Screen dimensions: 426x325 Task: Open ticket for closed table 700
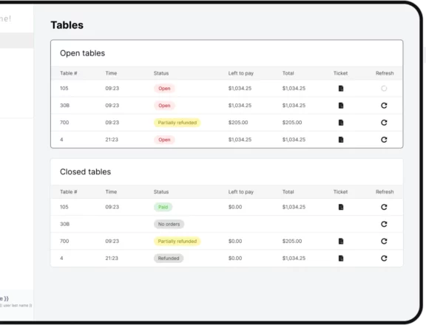(x=341, y=242)
